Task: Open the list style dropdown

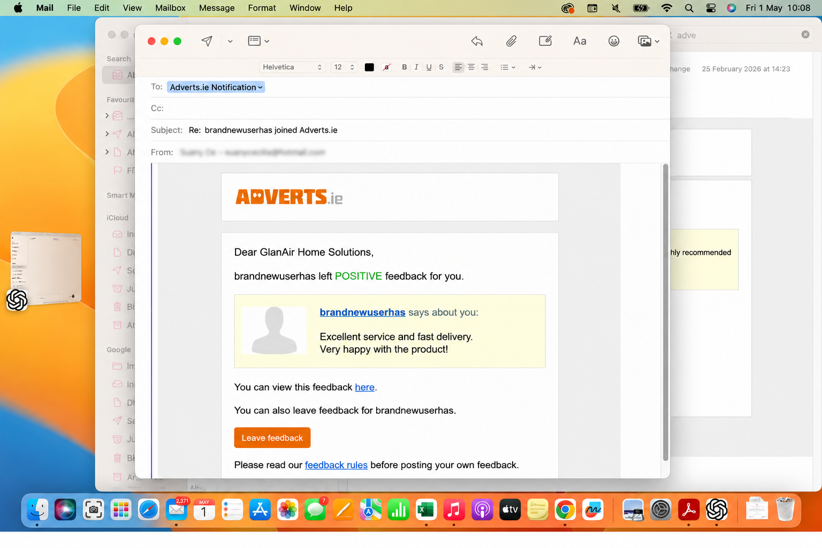Action: [508, 67]
